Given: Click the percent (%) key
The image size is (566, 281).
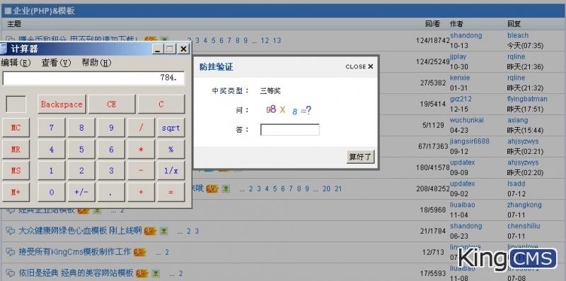Looking at the screenshot, I should click(171, 149).
